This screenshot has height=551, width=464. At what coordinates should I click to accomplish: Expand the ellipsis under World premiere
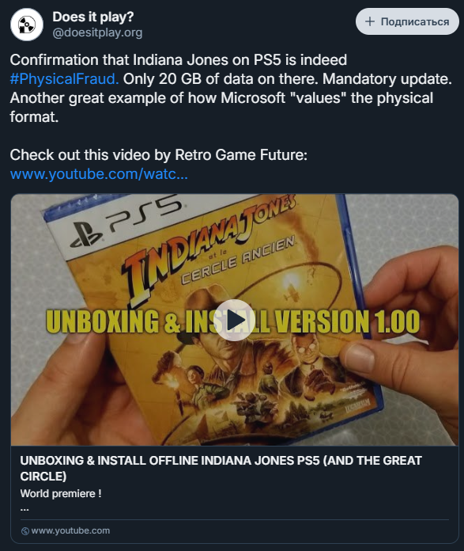point(25,509)
